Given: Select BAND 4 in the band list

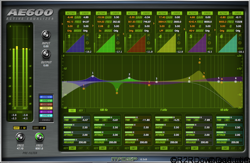Looking at the screenshot, I should (46, 108).
